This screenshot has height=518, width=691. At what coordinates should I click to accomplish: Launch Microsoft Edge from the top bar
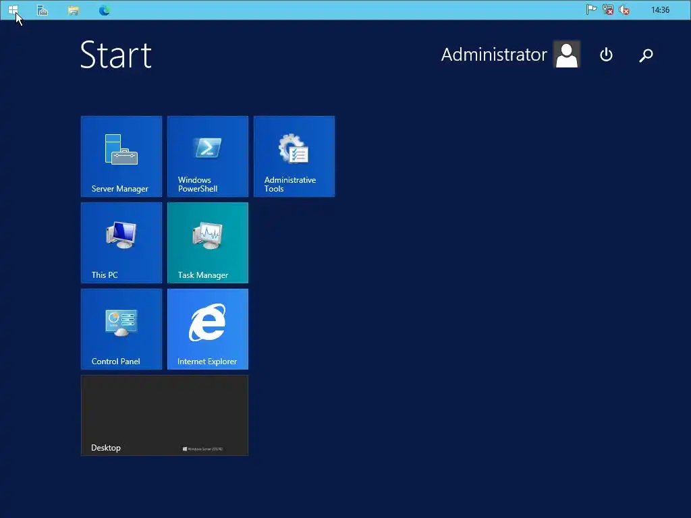[105, 10]
